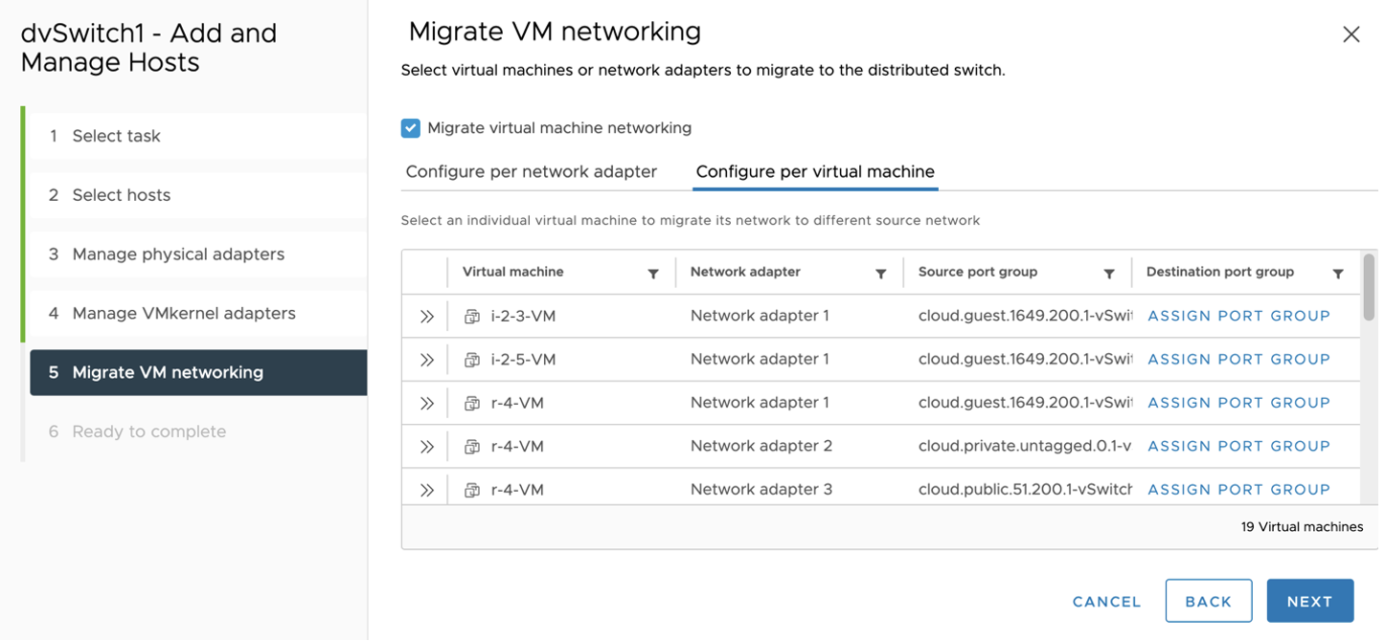The width and height of the screenshot is (1385, 641).
Task: Click VM icon on r-4-VM adapter 2 row
Action: (472, 447)
